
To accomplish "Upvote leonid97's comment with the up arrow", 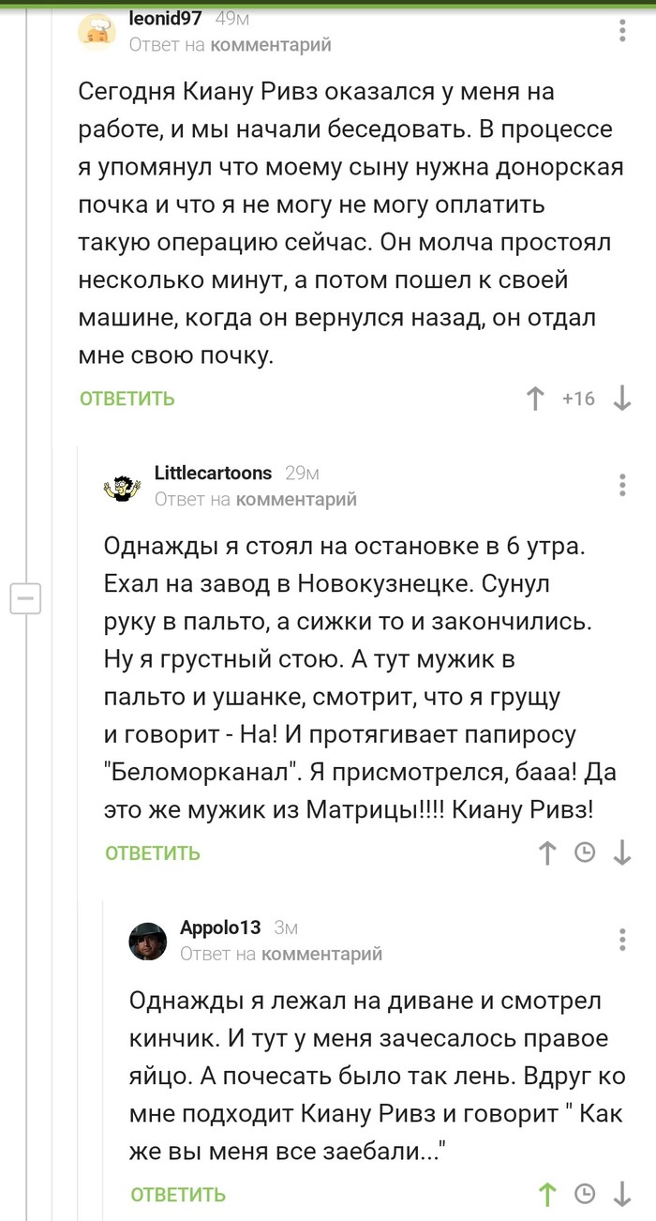I will [534, 398].
